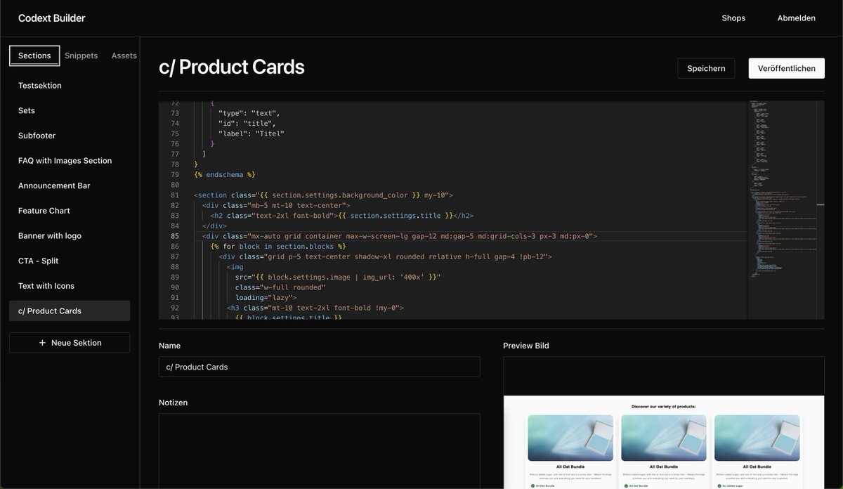Click the "id": "title" code line
The height and width of the screenshot is (489, 843).
coord(247,123)
